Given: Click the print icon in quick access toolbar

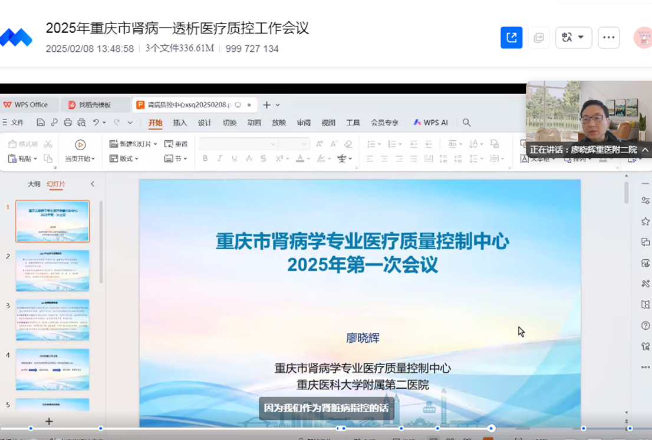Looking at the screenshot, I should [x=68, y=123].
